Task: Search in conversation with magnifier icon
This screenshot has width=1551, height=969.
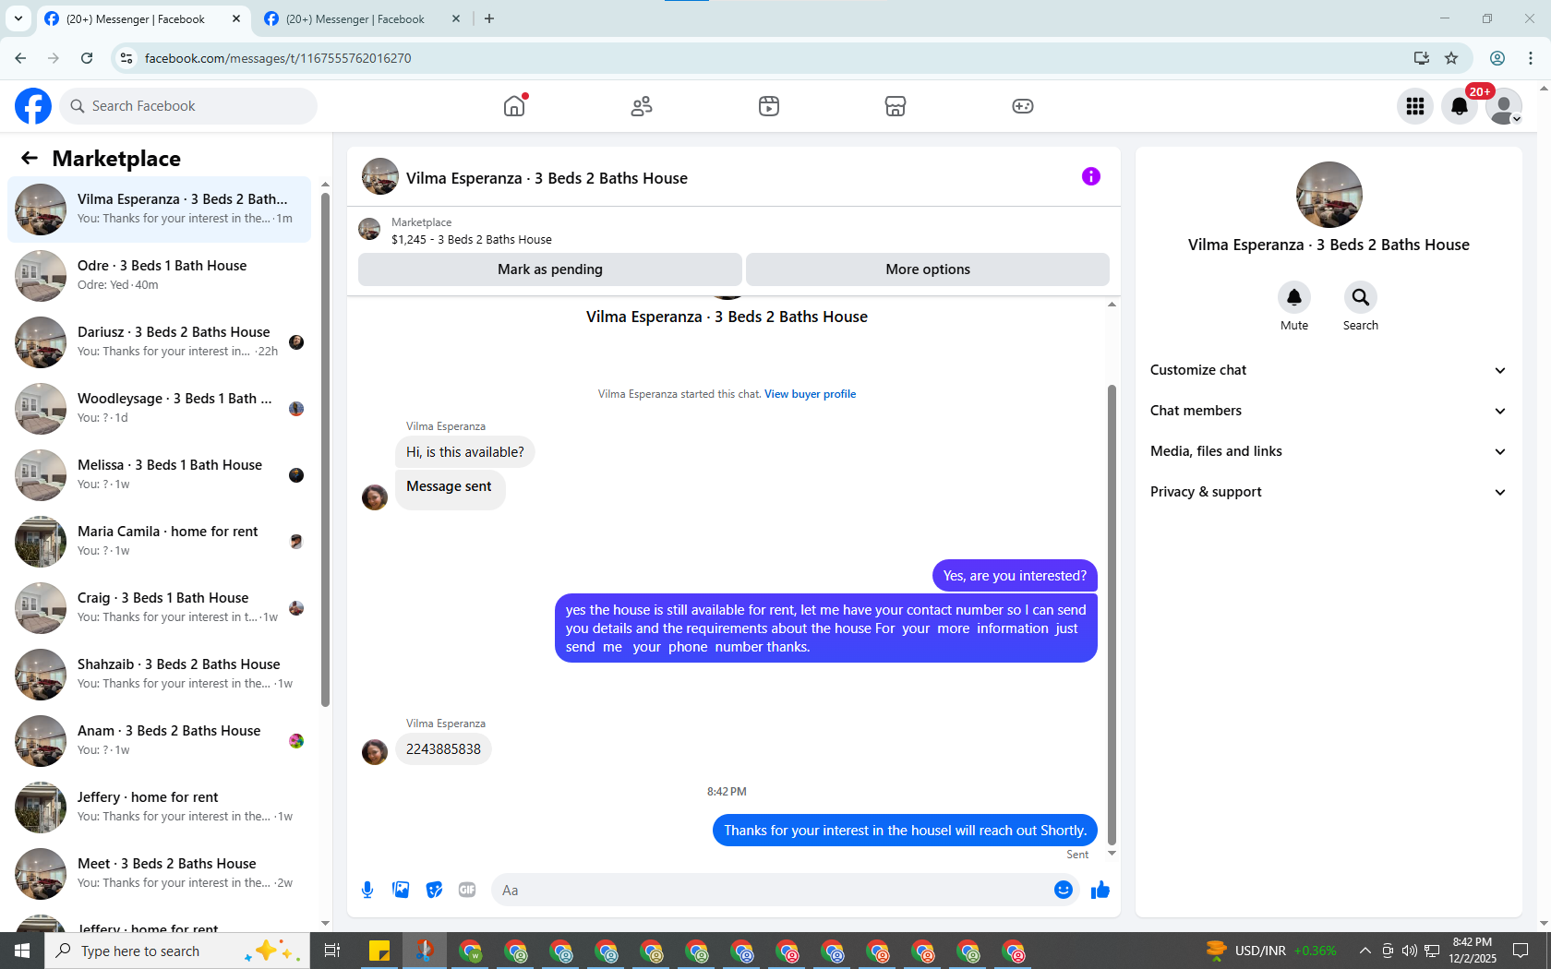Action: 1361,297
